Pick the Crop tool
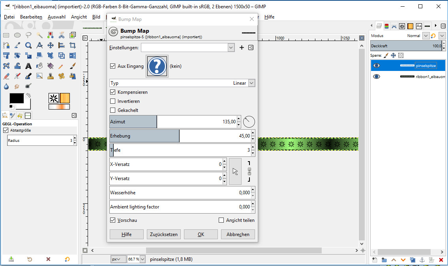The height and width of the screenshot is (266, 448). (73, 45)
